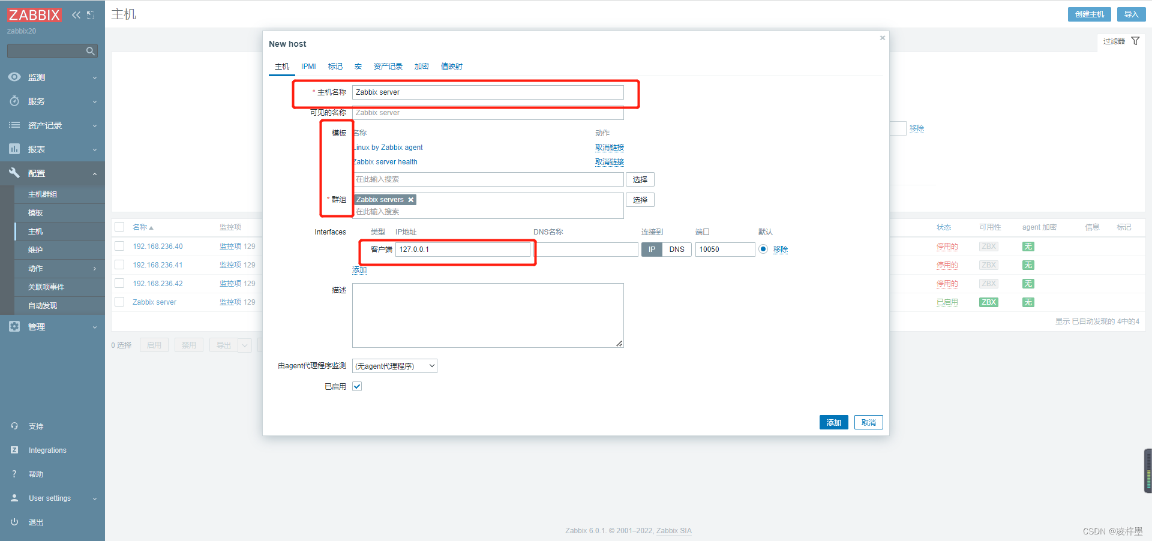
Task: Remove the Zabbix servers group tag
Action: point(411,200)
